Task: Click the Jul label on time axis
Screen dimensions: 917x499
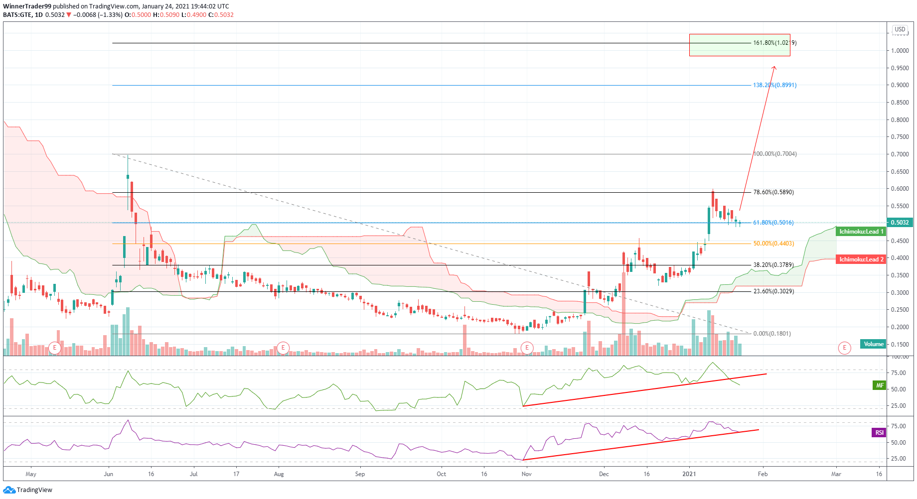Action: pos(193,474)
